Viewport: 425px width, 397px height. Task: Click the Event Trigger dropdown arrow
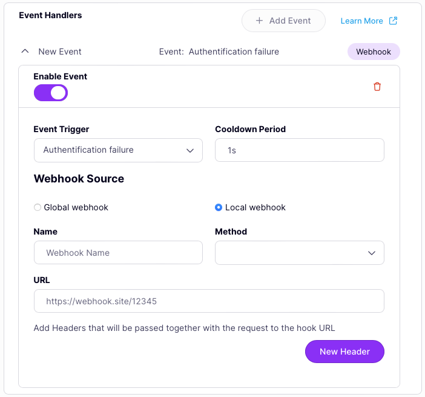[190, 150]
